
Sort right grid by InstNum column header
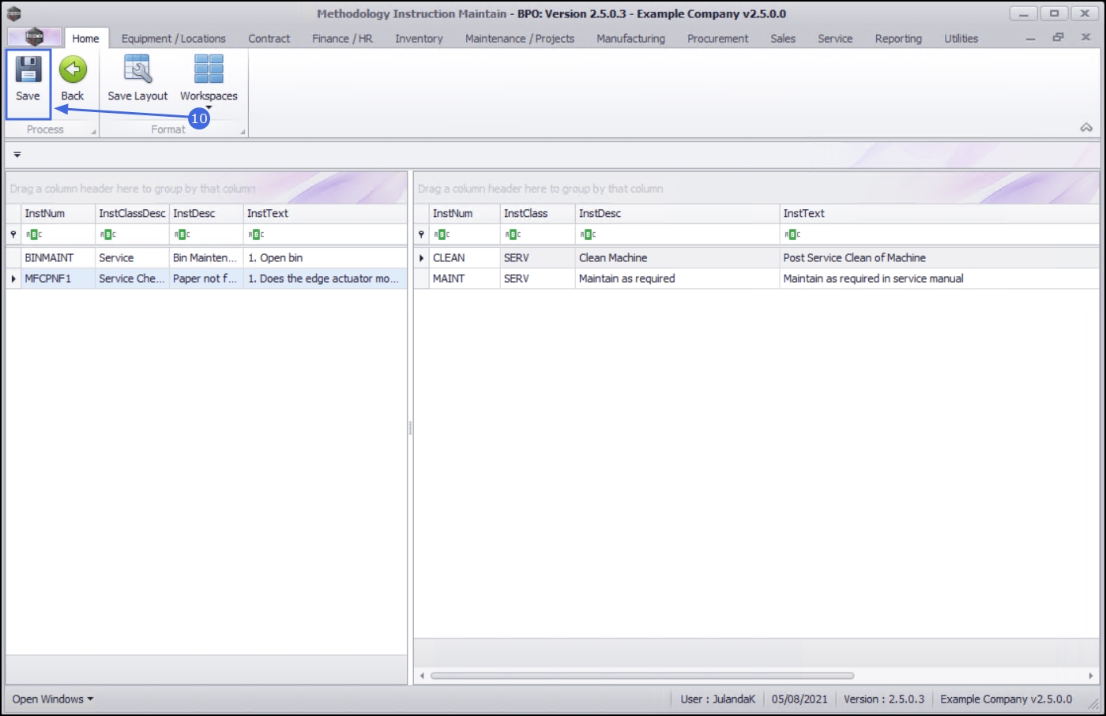coord(465,213)
